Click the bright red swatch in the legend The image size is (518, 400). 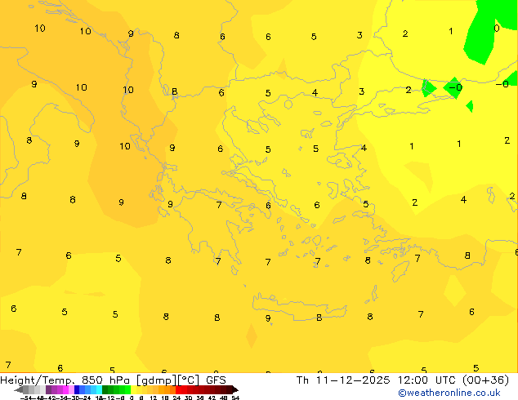179,389
